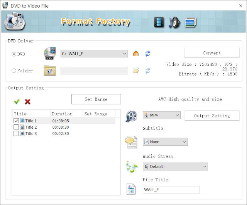Open the MP4 output format dropdown
Screen dimensions: 247x205
coord(162,115)
